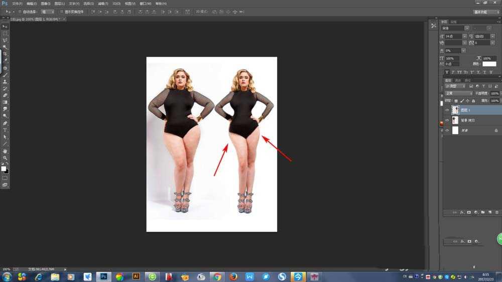
Task: Select the Move tool in toolbar
Action: tap(5, 26)
